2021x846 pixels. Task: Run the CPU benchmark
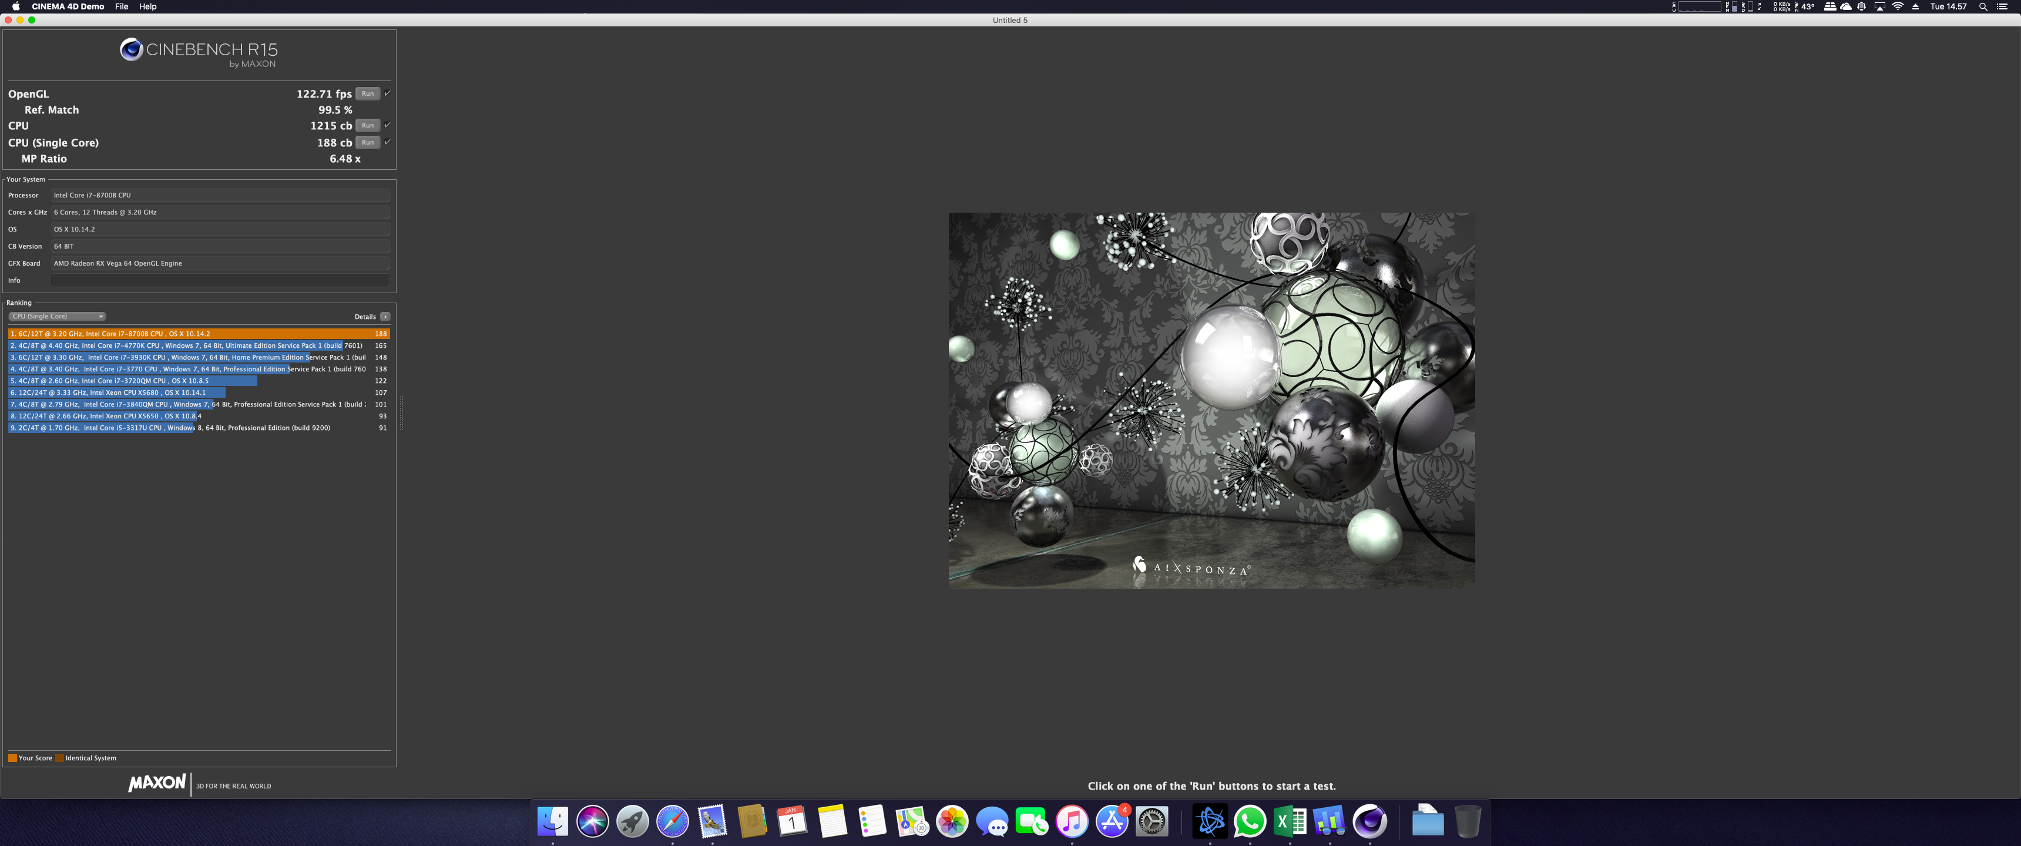coord(367,126)
